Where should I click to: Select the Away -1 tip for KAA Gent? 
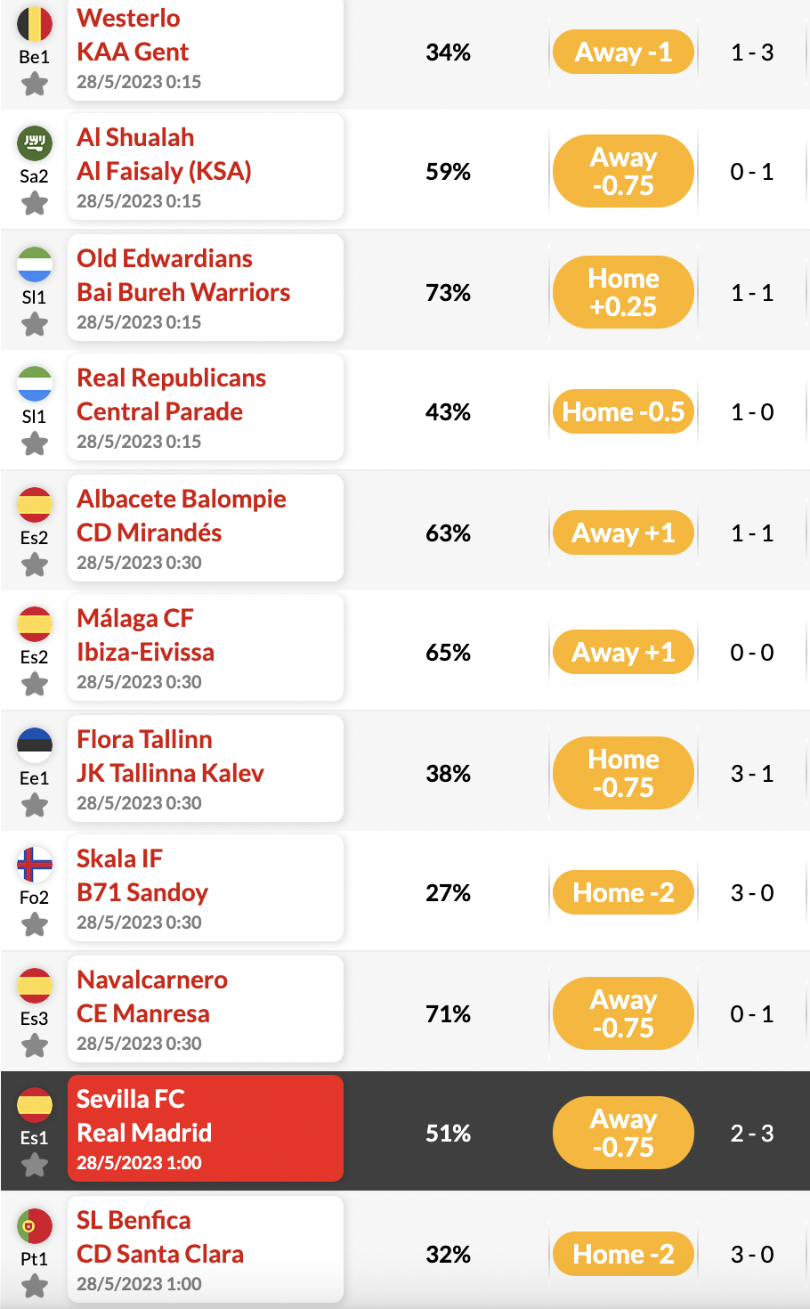click(623, 53)
